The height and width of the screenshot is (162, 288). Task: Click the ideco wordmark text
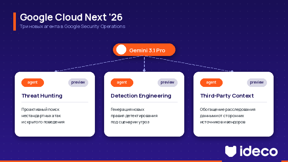(258, 151)
